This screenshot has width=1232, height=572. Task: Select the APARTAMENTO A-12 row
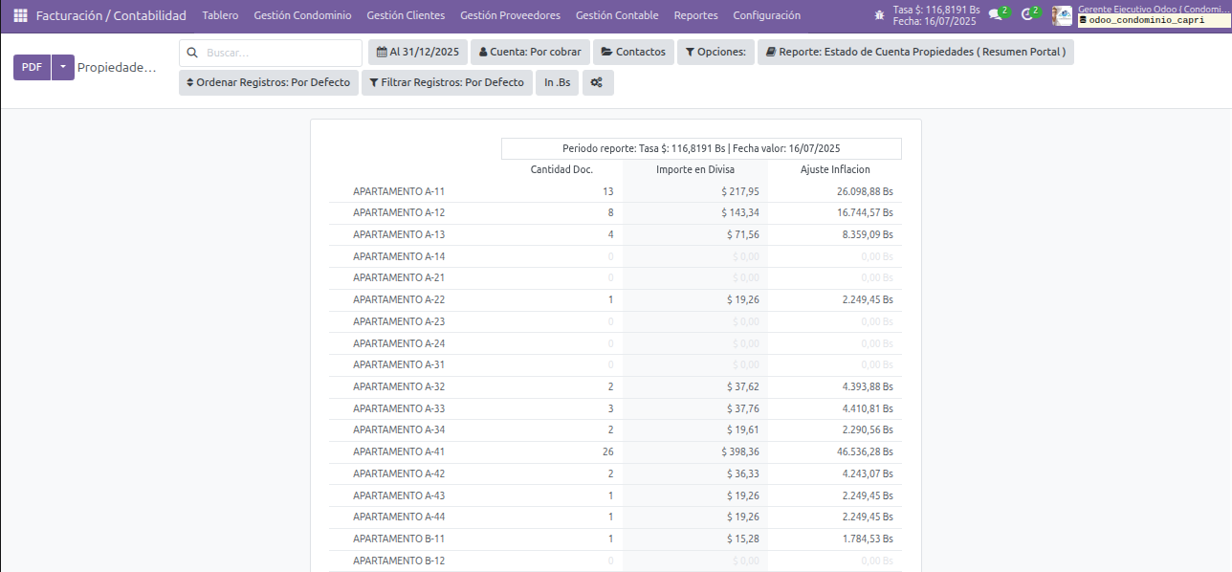point(615,212)
